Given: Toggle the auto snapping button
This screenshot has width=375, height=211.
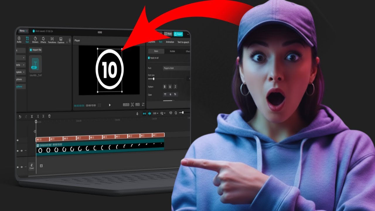Looking at the screenshot, I should pos(149,113).
